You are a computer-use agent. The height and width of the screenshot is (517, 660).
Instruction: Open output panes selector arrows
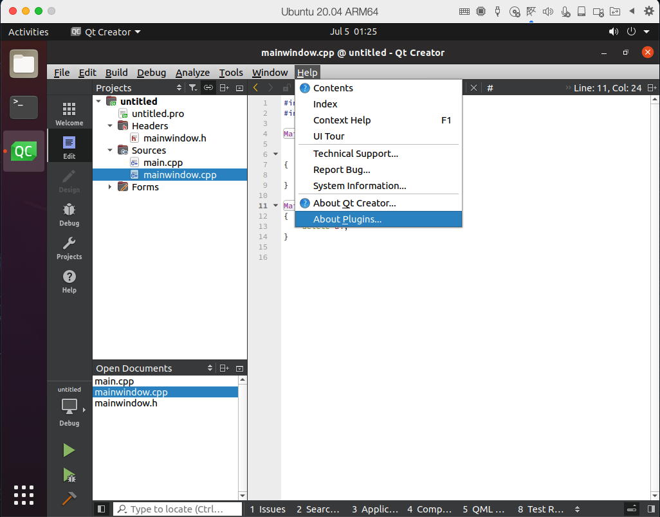[x=578, y=509]
